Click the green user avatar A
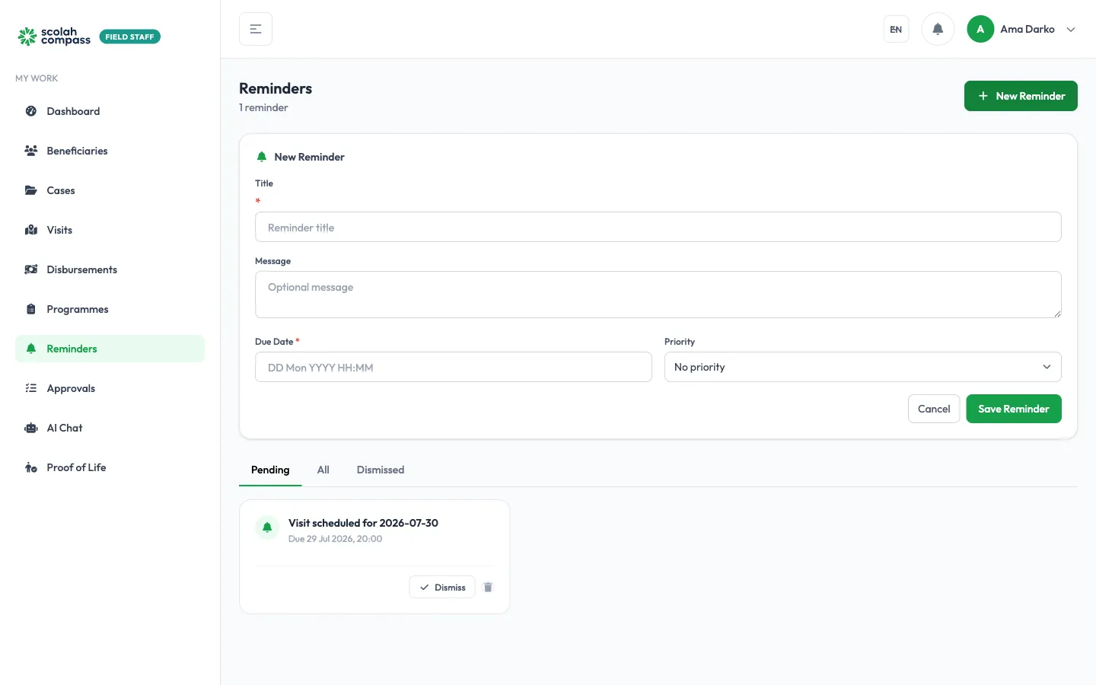The width and height of the screenshot is (1096, 685). pyautogui.click(x=980, y=29)
